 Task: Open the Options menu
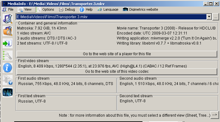point(45,9)
